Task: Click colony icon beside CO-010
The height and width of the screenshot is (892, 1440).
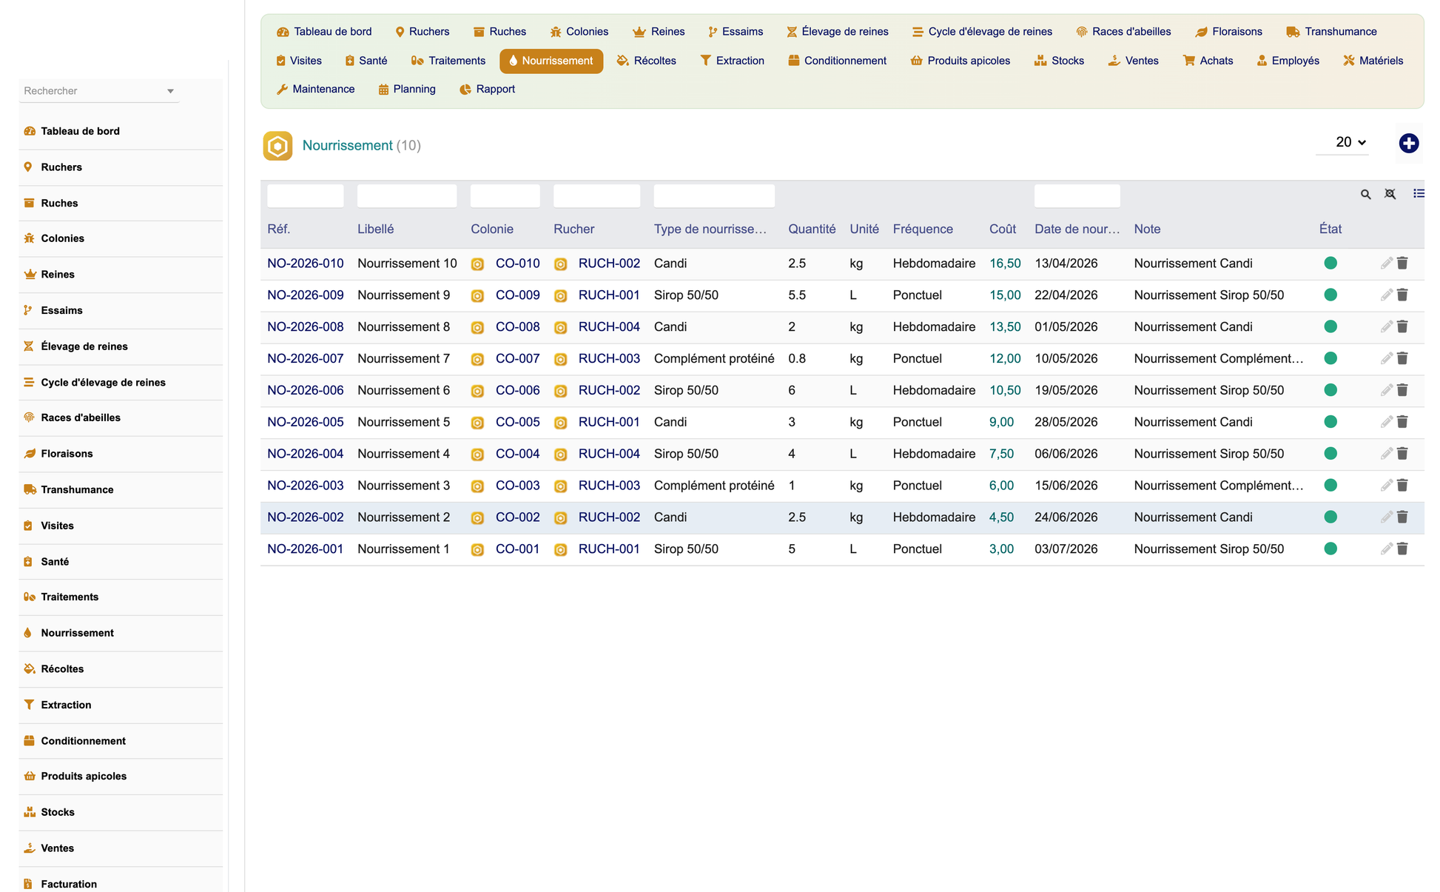Action: pyautogui.click(x=477, y=264)
